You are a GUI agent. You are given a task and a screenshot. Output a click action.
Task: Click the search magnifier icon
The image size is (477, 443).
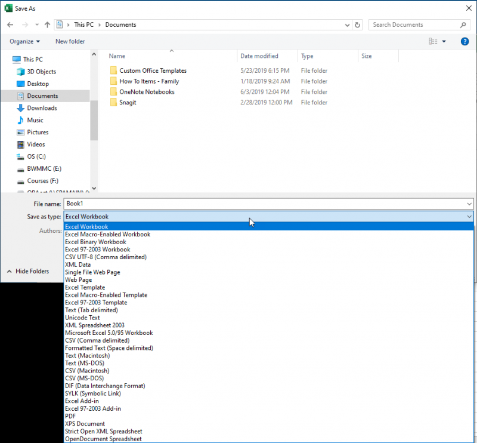click(x=463, y=24)
